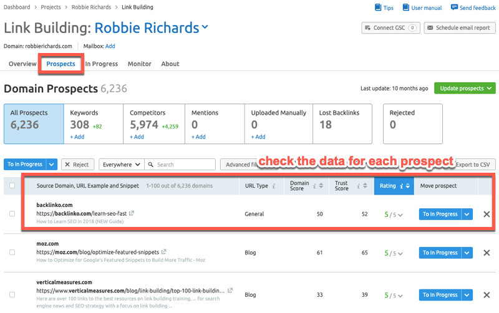This screenshot has width=499, height=313.
Task: Click the search magnifier icon
Action: 150,165
